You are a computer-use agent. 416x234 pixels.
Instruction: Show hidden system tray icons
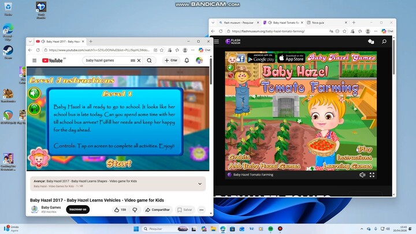tap(362, 229)
